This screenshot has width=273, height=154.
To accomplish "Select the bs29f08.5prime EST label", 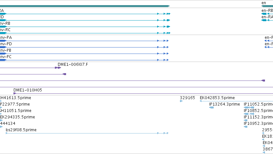I will coord(21,130).
